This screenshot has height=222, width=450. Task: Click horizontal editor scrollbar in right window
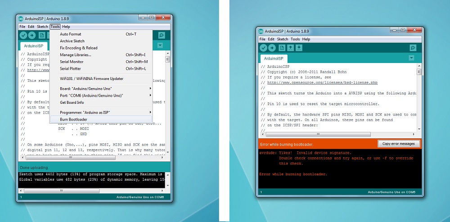tap(318, 134)
